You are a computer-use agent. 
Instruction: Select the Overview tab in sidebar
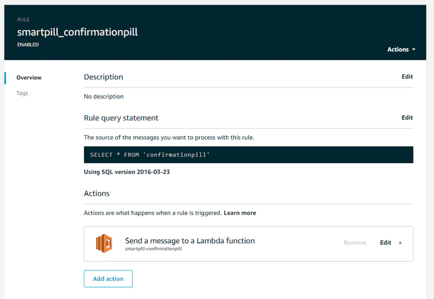pyautogui.click(x=29, y=78)
